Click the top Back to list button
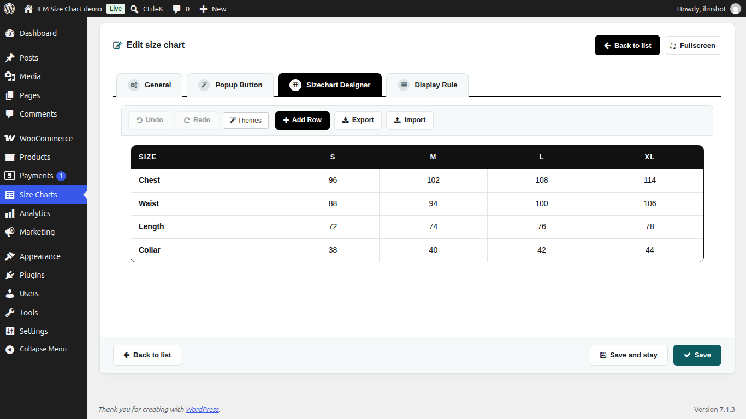746x419 pixels. click(x=627, y=45)
